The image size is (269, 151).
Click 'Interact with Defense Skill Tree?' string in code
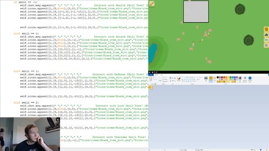click(x=119, y=74)
